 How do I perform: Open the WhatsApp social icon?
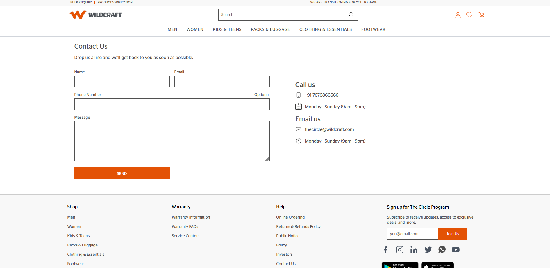pyautogui.click(x=442, y=249)
